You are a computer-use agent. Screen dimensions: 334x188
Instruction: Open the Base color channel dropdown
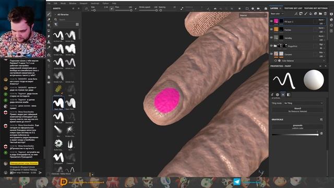(277, 14)
